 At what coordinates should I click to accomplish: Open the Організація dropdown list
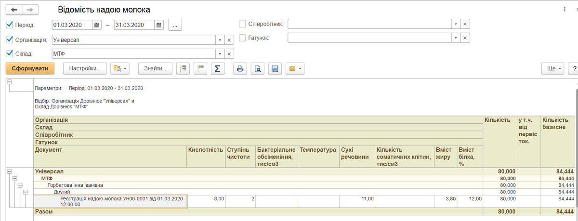tap(220, 40)
